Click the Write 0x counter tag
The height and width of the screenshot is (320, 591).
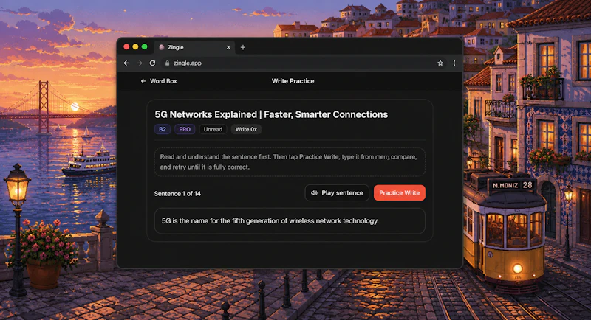[246, 129]
